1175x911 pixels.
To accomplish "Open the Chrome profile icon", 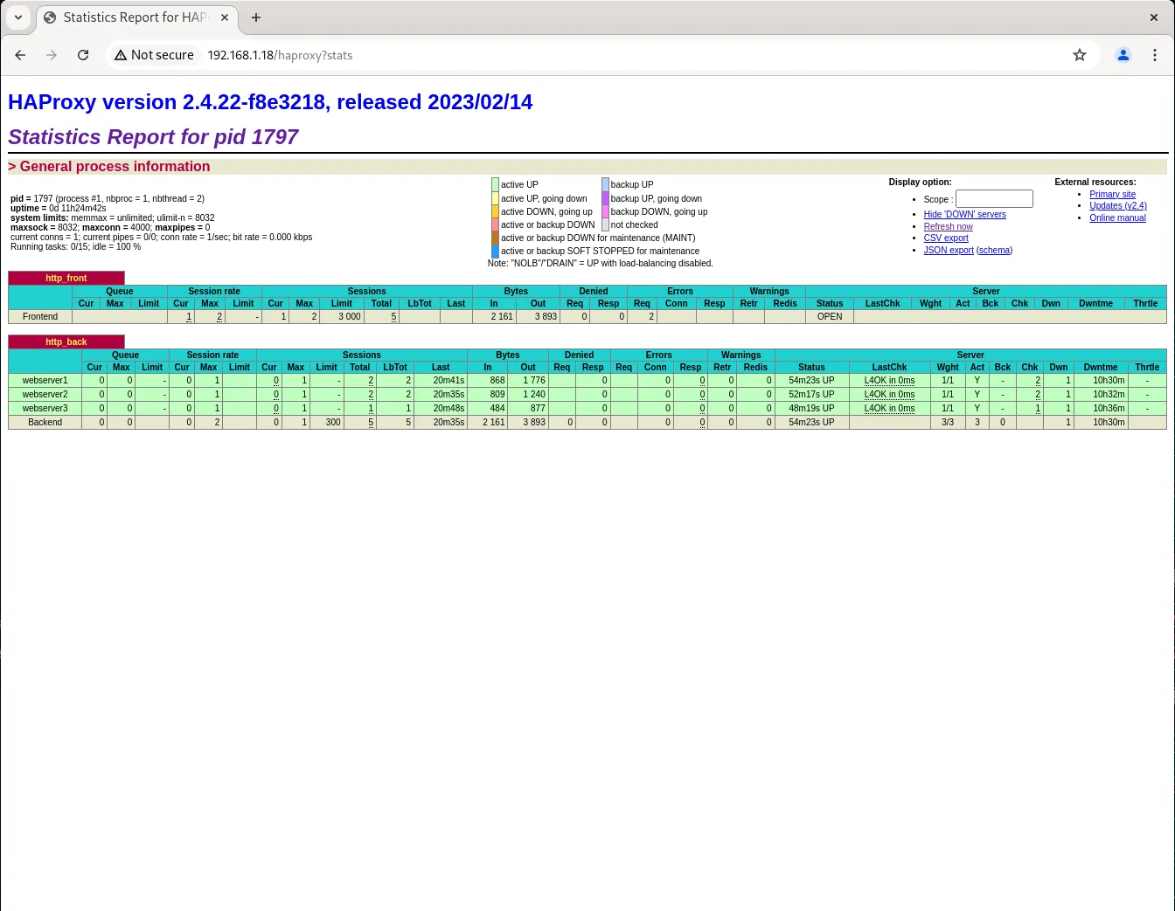I will tap(1123, 55).
